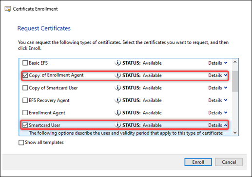Toggle Show all templates checkbox
The height and width of the screenshot is (177, 252).
(x=21, y=142)
